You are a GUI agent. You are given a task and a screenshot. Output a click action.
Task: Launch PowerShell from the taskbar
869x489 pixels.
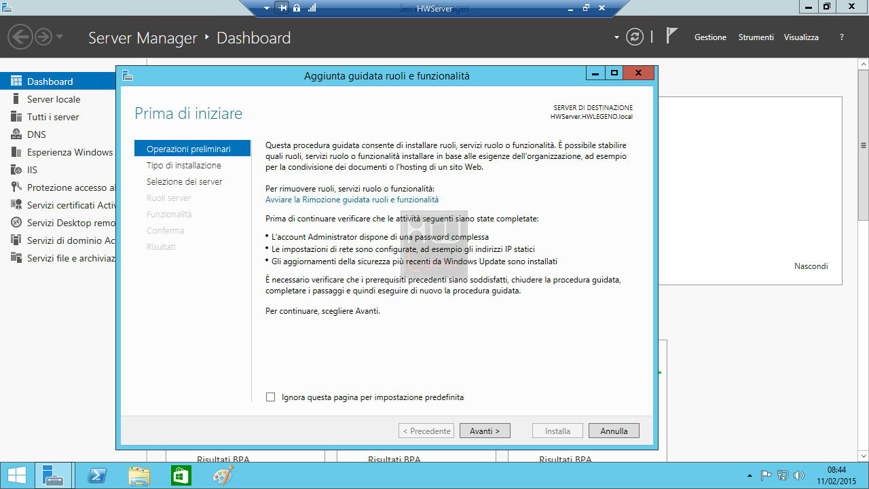pyautogui.click(x=98, y=476)
